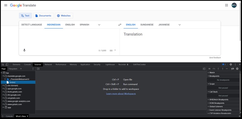Expand more source languages chevron
Image resolution: width=242 pixels, height=119 pixels.
[99, 25]
